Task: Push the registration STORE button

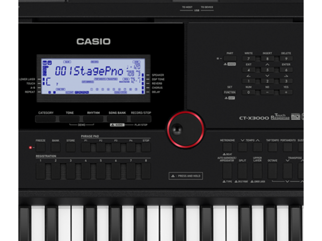Action: point(71,147)
